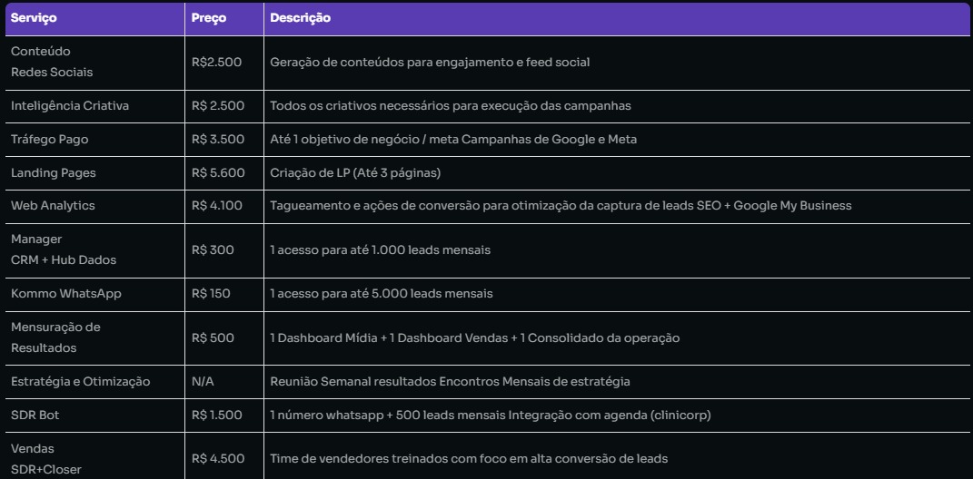
Task: Click the Estratégia e Otimização service name
Action: tap(80, 382)
